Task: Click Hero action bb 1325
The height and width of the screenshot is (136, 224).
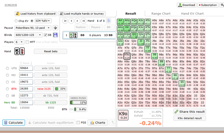Action: point(51,103)
